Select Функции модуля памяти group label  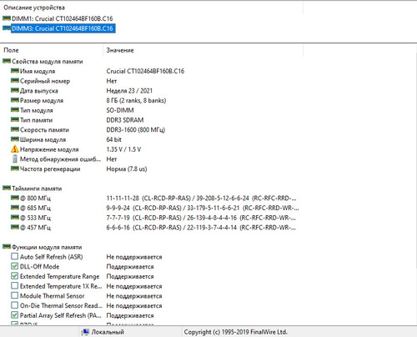coord(47,247)
